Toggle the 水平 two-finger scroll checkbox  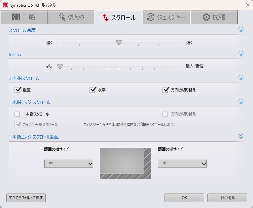(x=92, y=90)
